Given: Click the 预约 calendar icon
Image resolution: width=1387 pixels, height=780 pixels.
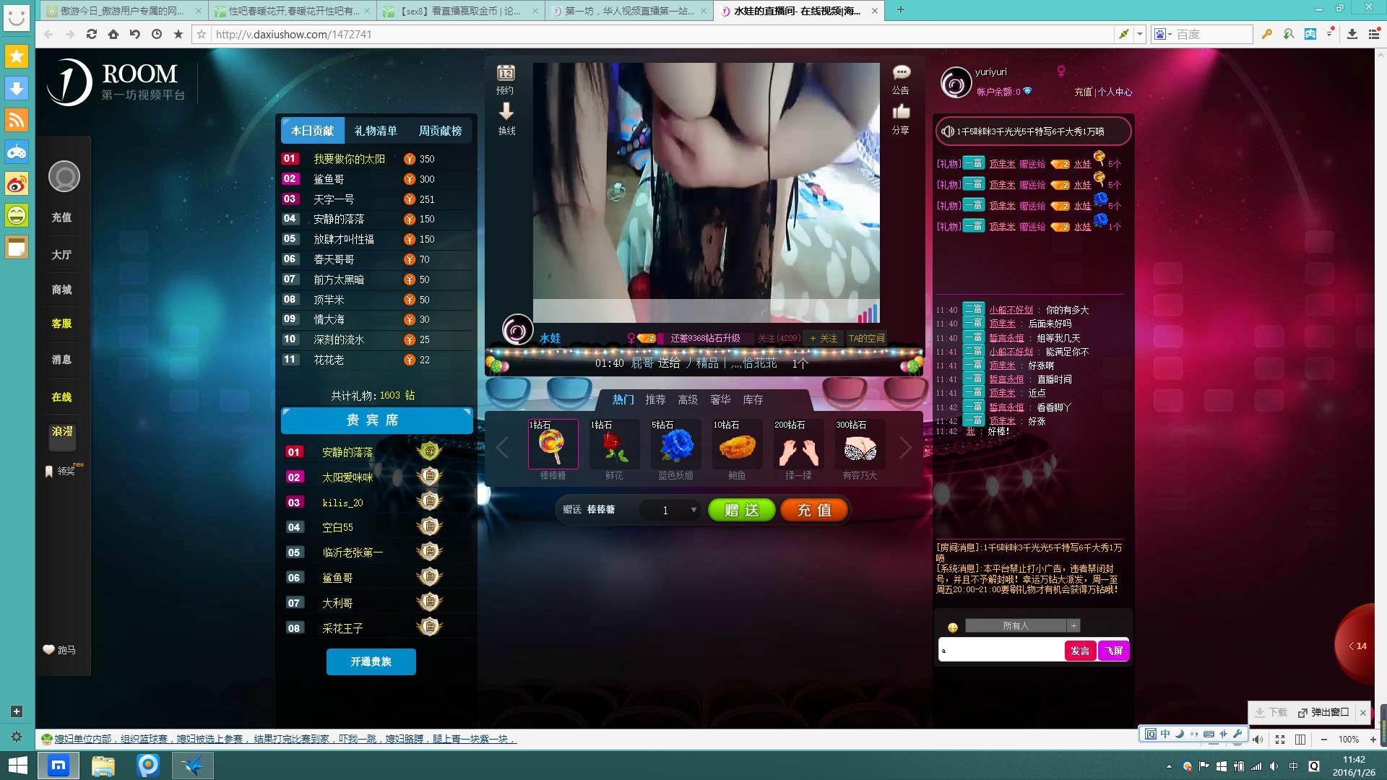Looking at the screenshot, I should coord(506,73).
